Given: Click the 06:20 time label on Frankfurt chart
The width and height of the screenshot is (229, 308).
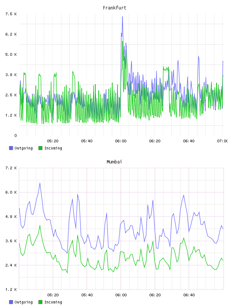Looking at the screenshot, I should (155, 141).
